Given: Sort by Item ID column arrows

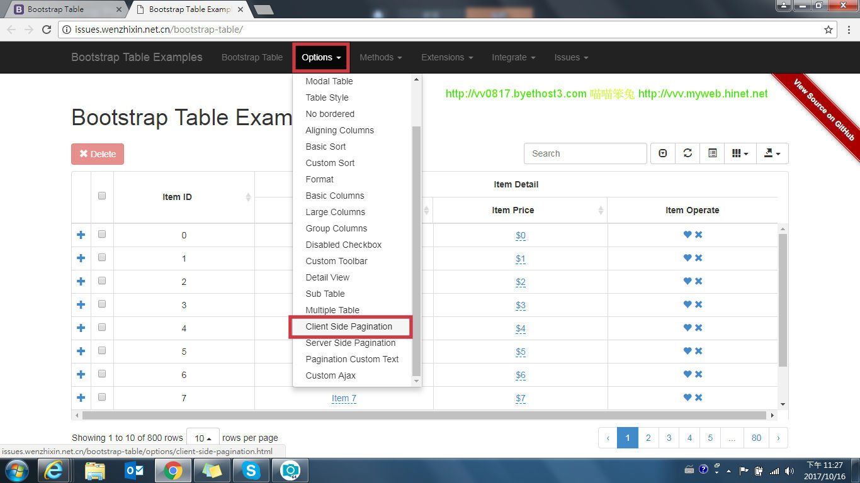Looking at the screenshot, I should pos(248,197).
